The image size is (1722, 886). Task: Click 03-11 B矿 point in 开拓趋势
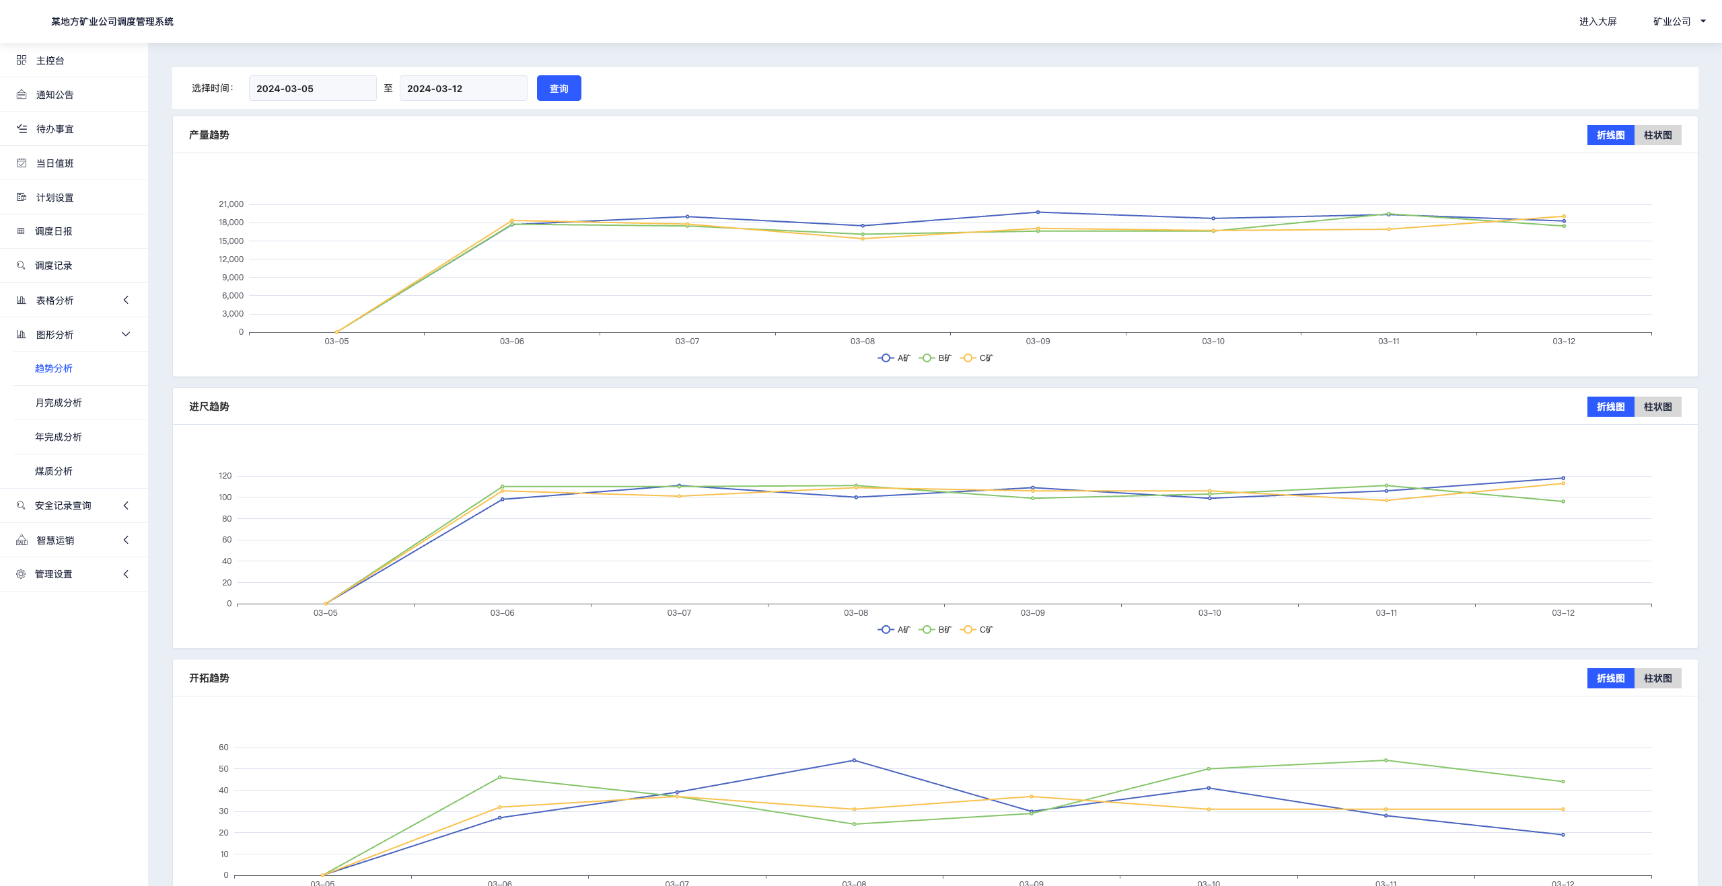coord(1386,760)
